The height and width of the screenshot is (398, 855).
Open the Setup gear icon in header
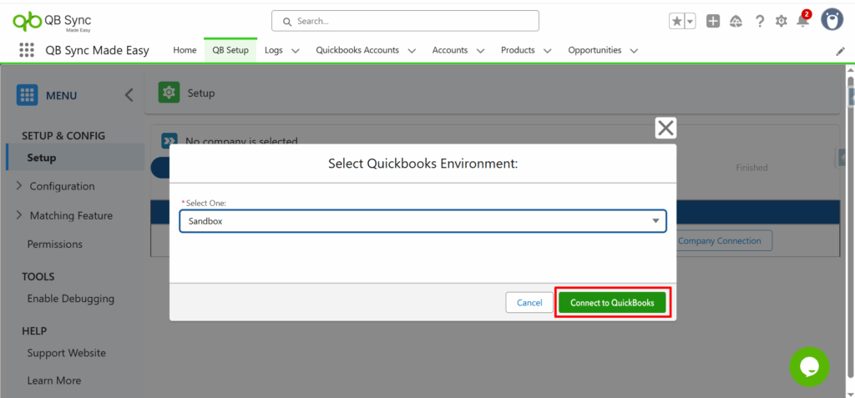pyautogui.click(x=781, y=21)
